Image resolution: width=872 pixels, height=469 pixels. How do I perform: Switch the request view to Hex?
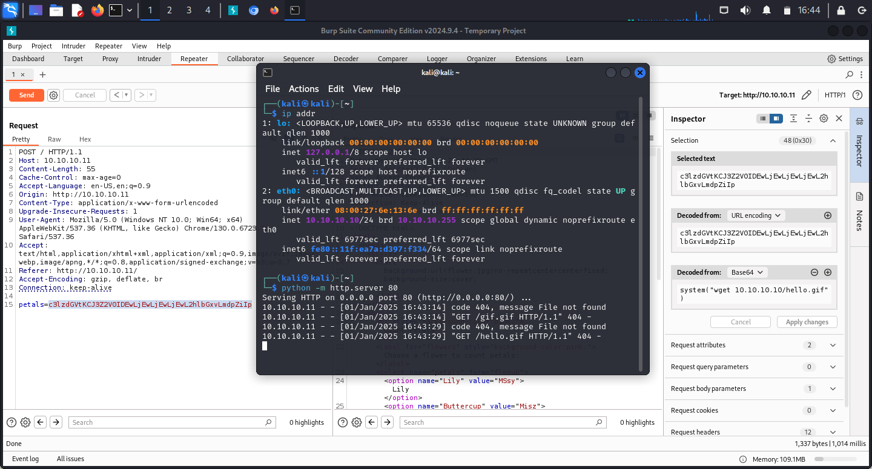(85, 139)
